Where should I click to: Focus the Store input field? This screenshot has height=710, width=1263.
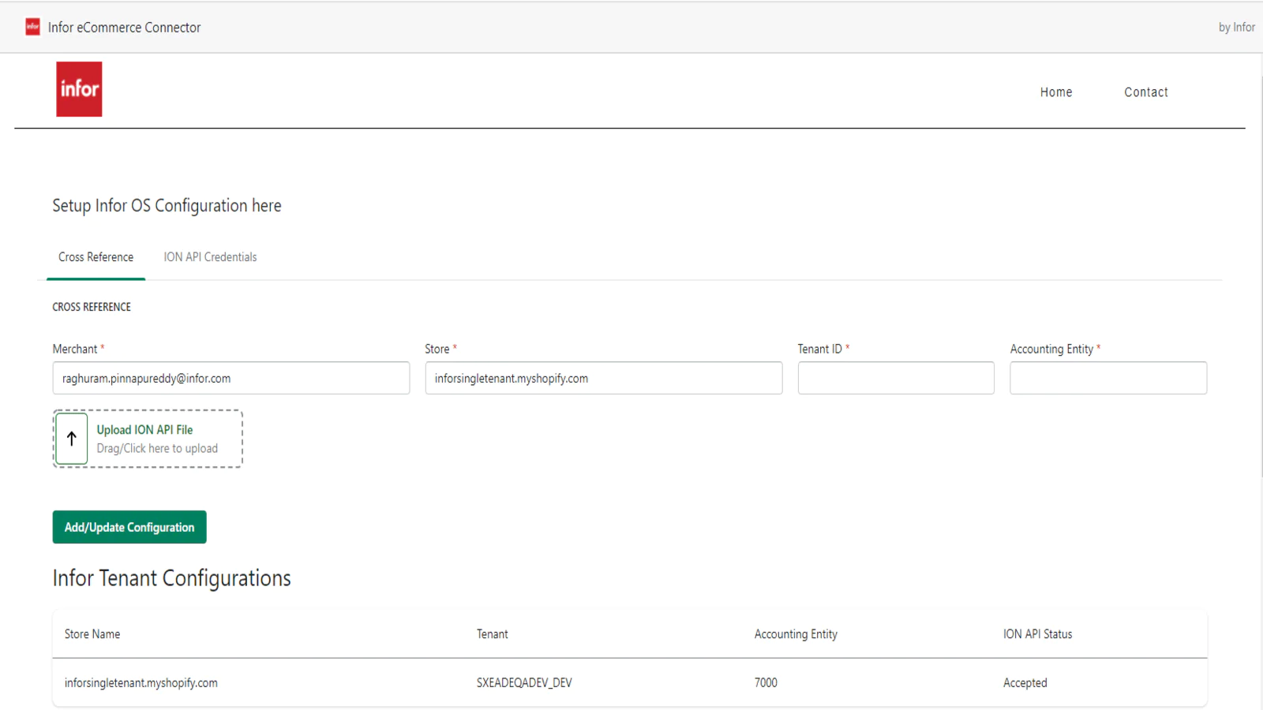(604, 378)
